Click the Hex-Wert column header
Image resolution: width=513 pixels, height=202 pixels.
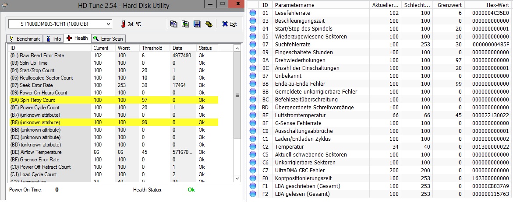(488, 5)
